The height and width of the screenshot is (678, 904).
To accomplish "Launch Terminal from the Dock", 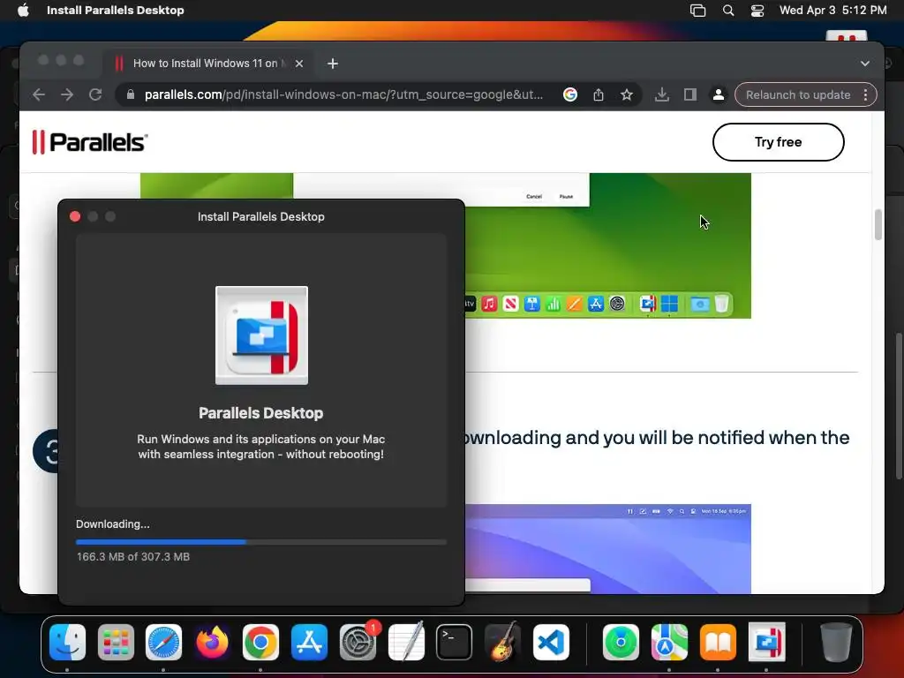I will point(455,642).
